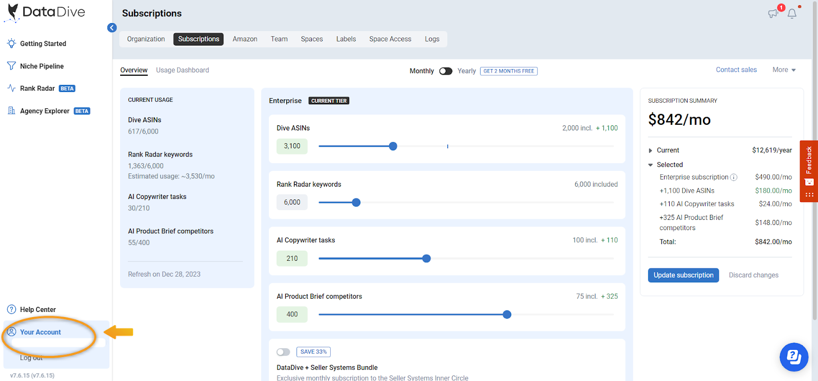Click the AI Product Brief value field 400
Viewport: 818px width, 381px height.
[x=292, y=315]
